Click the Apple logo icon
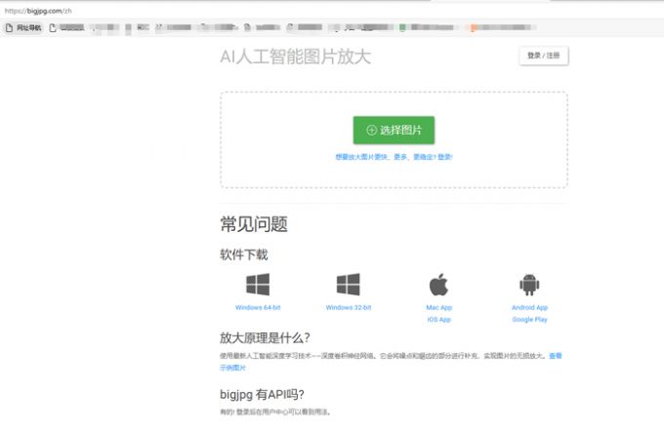The width and height of the screenshot is (664, 429). [438, 284]
